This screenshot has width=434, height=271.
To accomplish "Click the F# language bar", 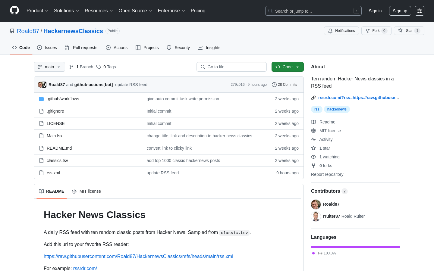I will [x=356, y=247].
